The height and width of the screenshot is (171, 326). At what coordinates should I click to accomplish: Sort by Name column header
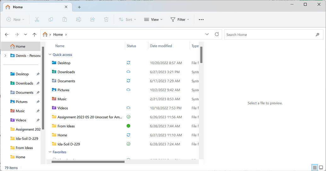(x=60, y=46)
